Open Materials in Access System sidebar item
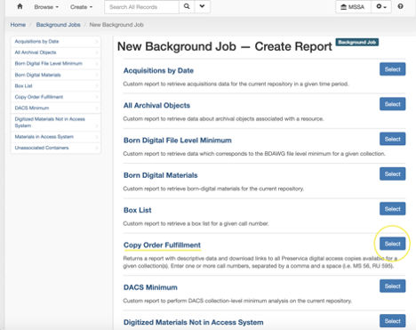 coord(56,137)
